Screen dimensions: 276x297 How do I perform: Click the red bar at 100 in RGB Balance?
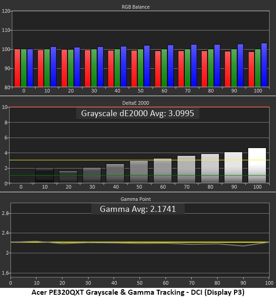tap(251, 69)
